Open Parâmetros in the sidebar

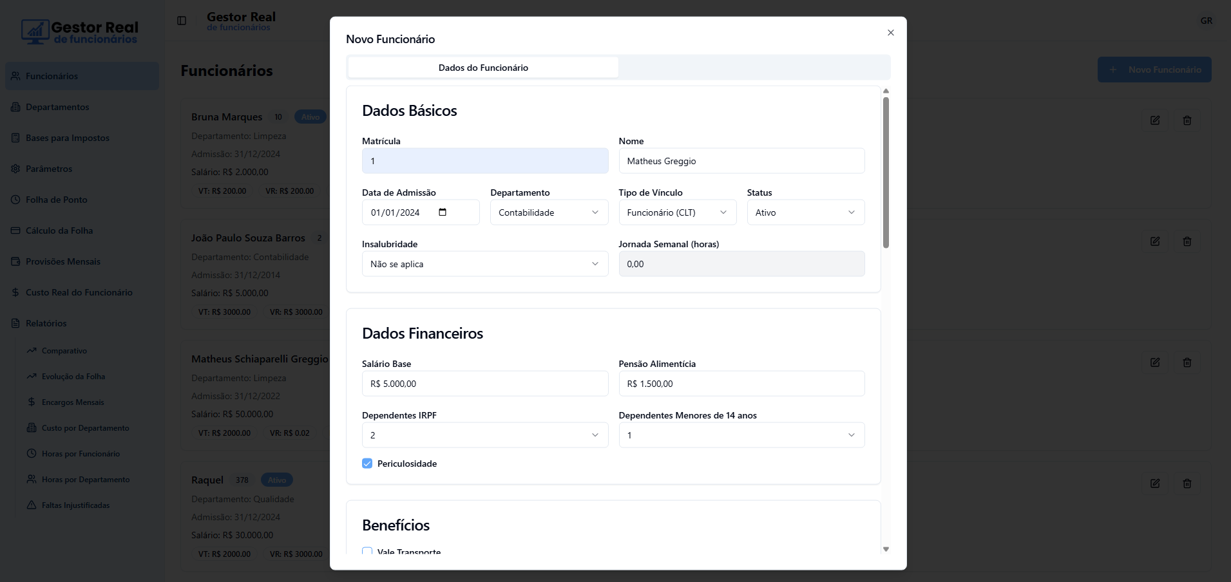coord(82,169)
